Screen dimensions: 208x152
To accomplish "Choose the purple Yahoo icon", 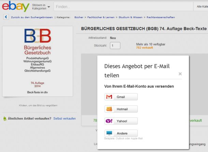I will [109, 121].
